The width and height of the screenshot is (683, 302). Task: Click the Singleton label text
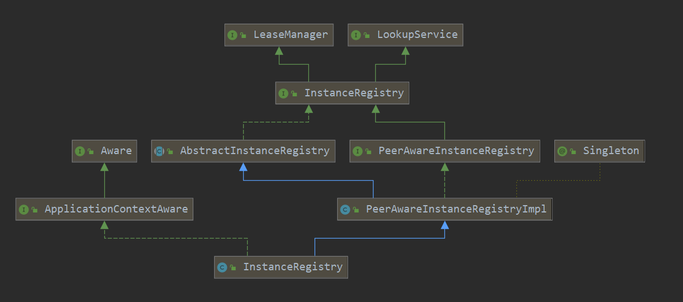tap(611, 151)
